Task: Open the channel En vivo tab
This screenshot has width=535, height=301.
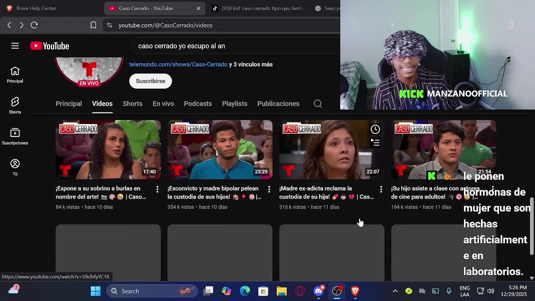Action: pyautogui.click(x=163, y=104)
